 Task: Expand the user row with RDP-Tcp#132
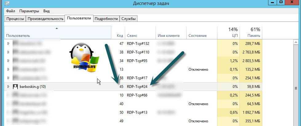(x=8, y=44)
